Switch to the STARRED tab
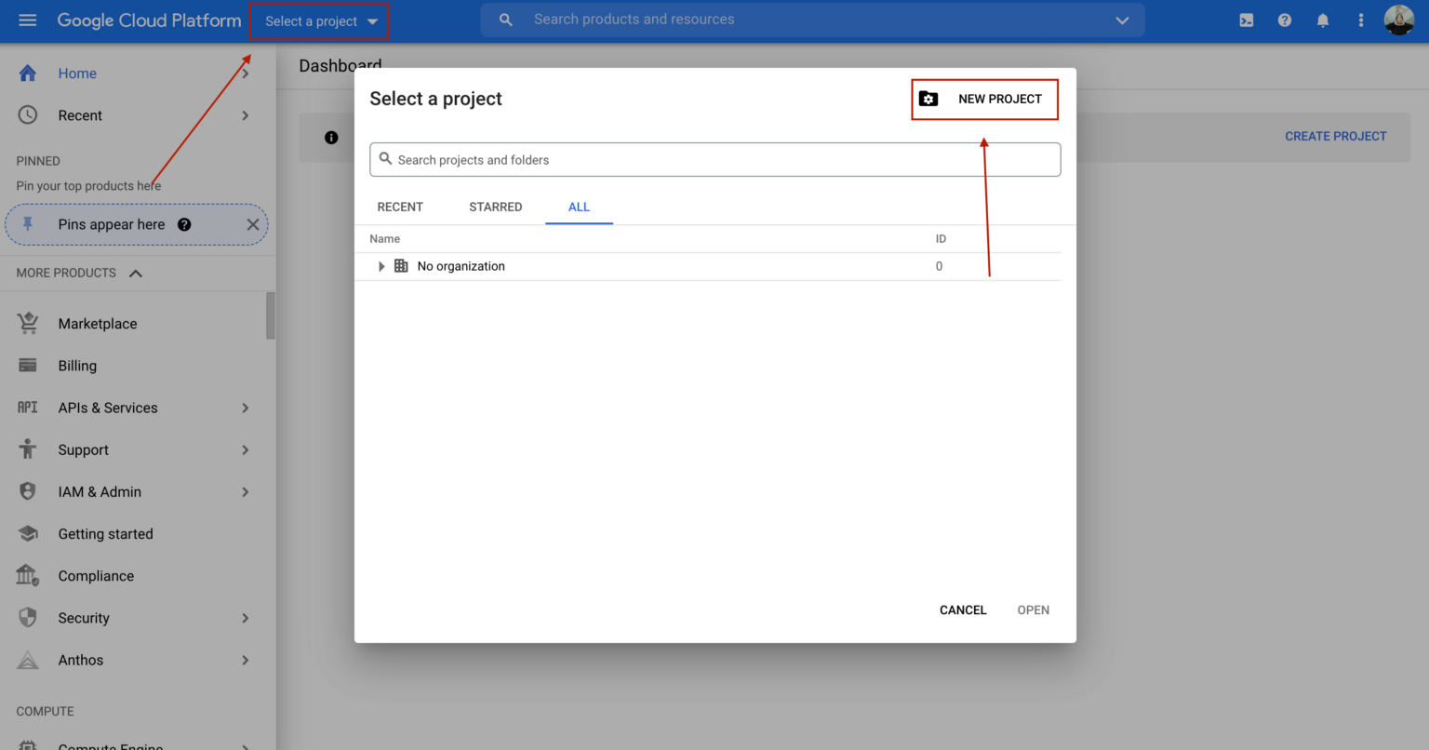This screenshot has width=1429, height=750. [x=495, y=207]
